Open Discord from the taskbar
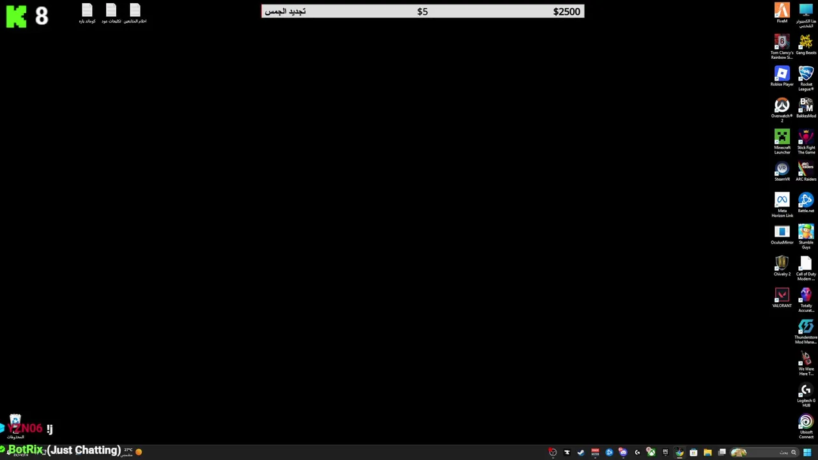Image resolution: width=818 pixels, height=460 pixels. (x=623, y=452)
